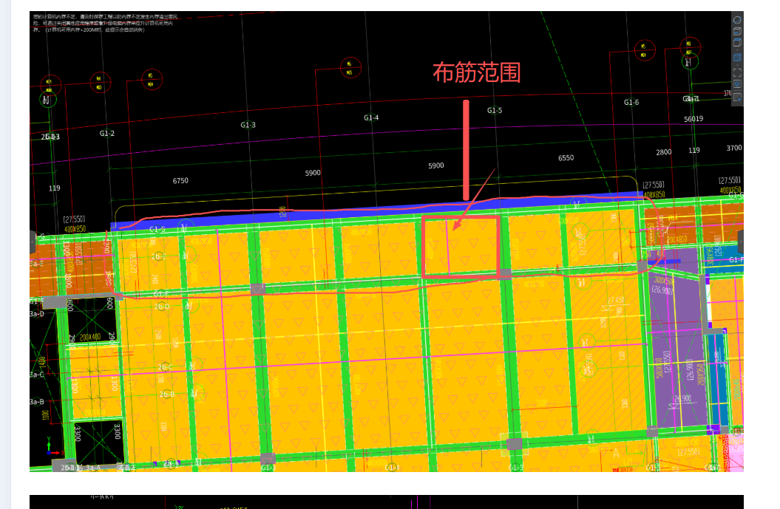This screenshot has width=780, height=509.
Task: Enable the local 3D box icon
Action: [737, 83]
